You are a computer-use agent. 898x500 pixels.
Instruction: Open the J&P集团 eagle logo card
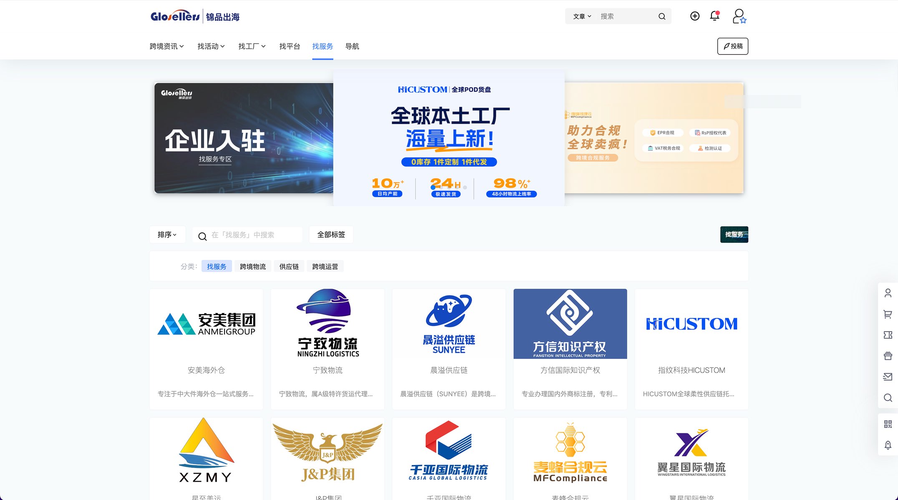click(x=328, y=452)
